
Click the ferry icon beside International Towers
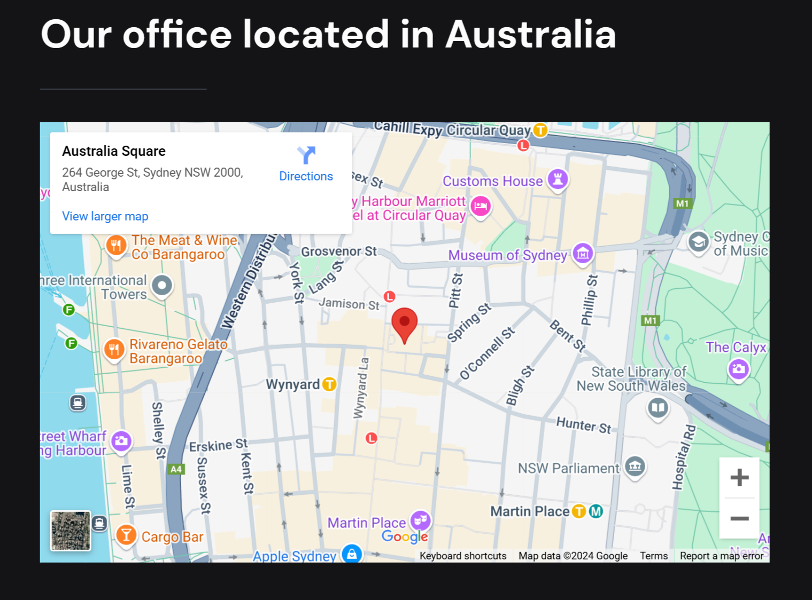[x=68, y=310]
